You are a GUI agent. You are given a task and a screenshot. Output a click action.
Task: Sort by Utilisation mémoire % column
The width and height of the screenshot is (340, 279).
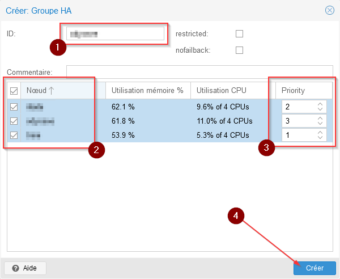point(147,90)
